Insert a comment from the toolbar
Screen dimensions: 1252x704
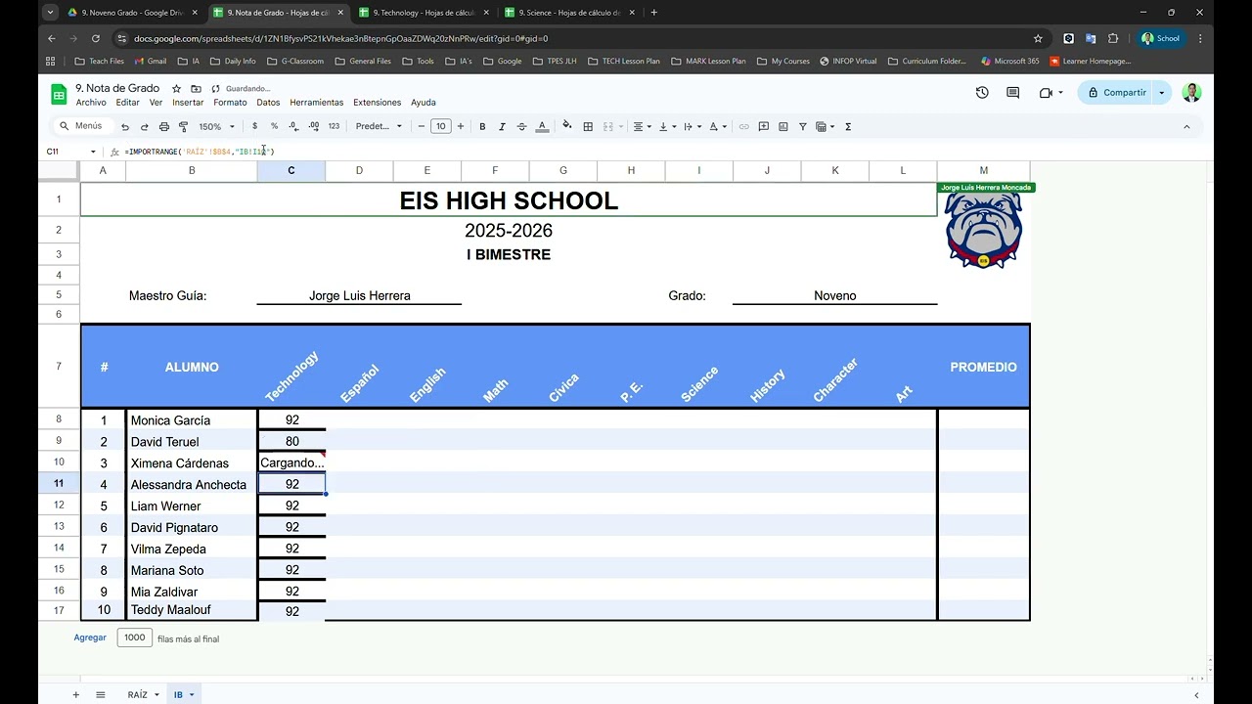[x=764, y=126]
